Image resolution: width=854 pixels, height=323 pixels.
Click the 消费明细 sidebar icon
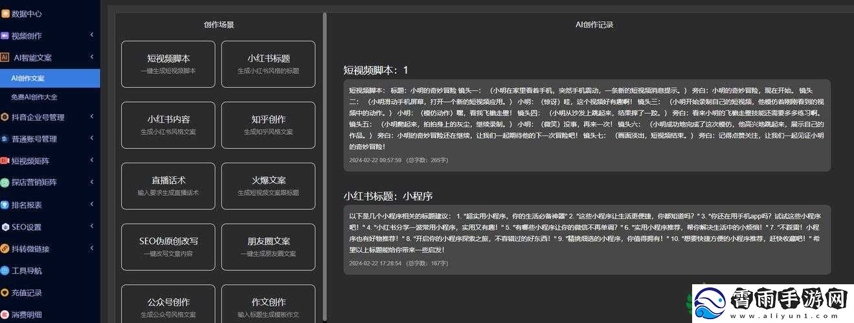5,315
